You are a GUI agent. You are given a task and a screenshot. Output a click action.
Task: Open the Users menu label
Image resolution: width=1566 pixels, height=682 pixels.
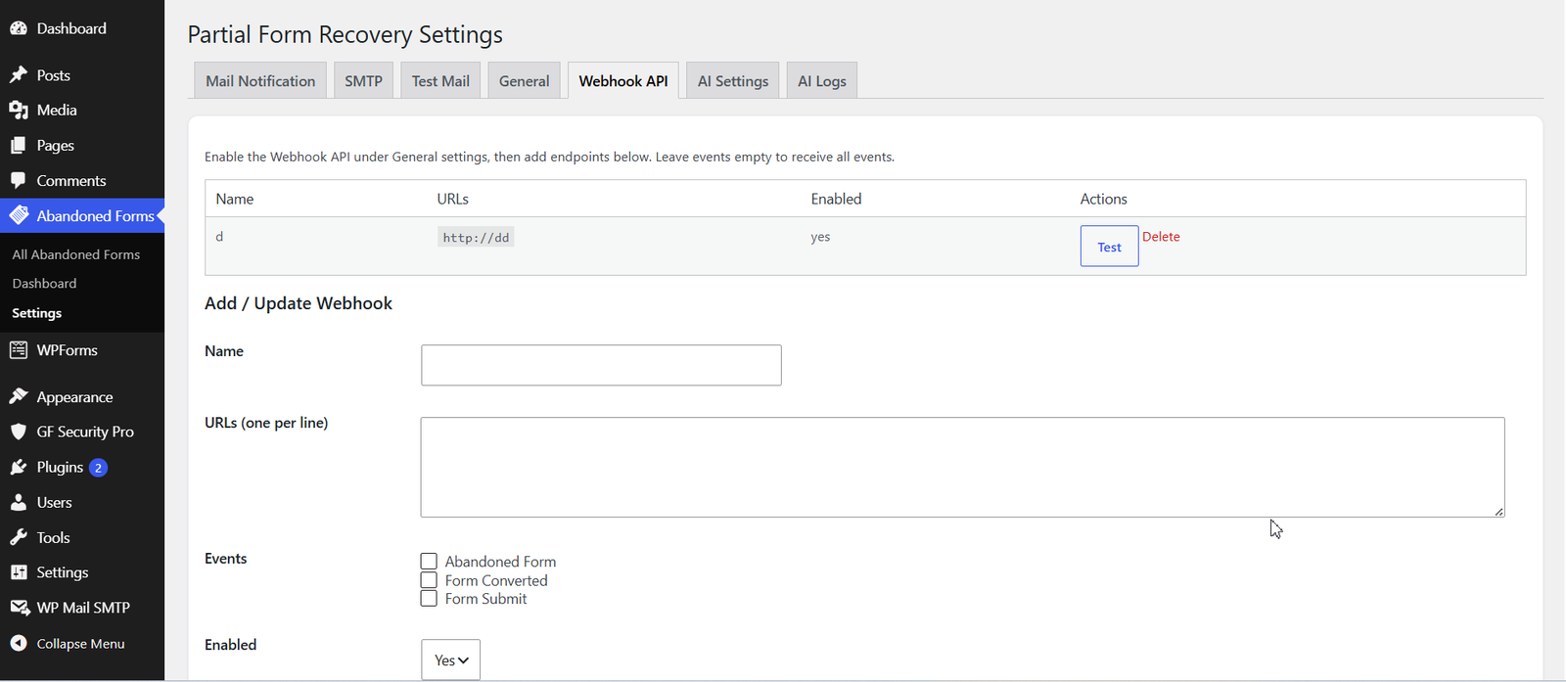(55, 503)
